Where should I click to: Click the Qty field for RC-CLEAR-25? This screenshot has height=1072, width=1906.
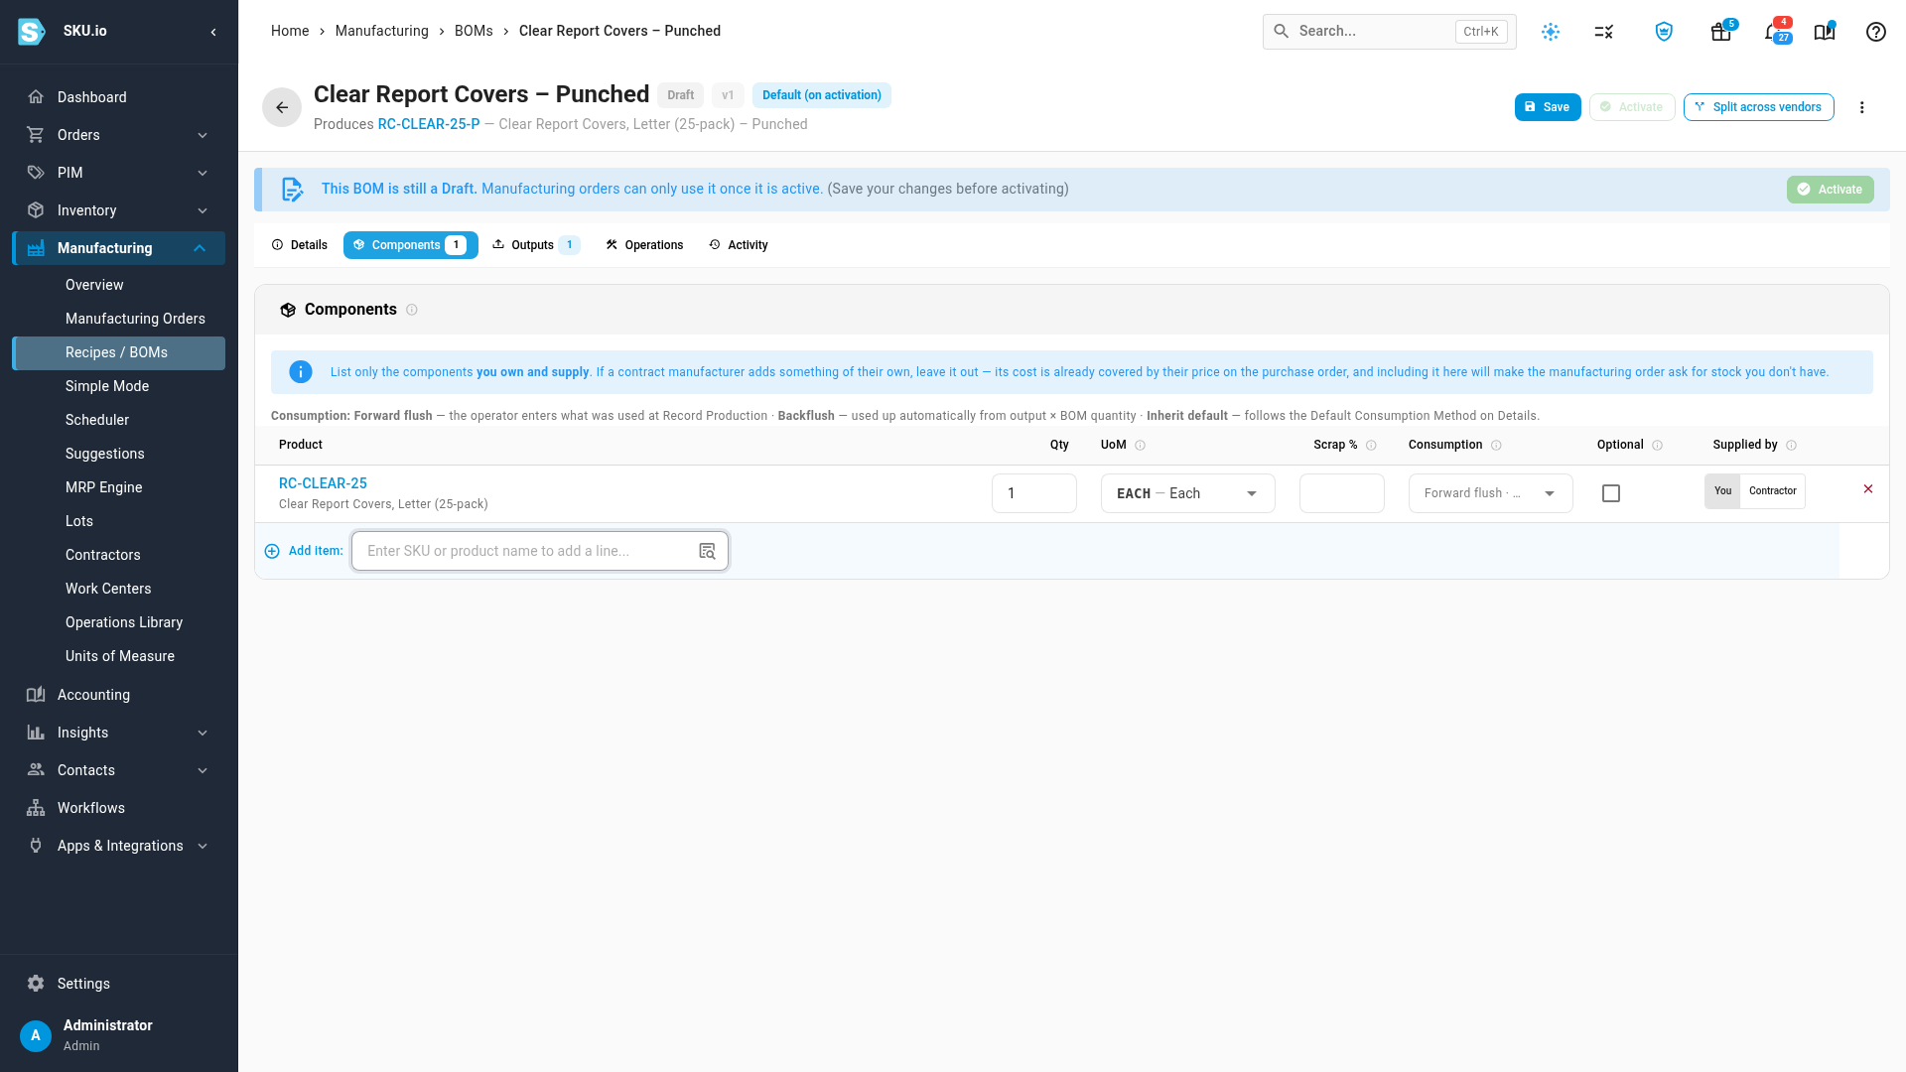click(1033, 493)
